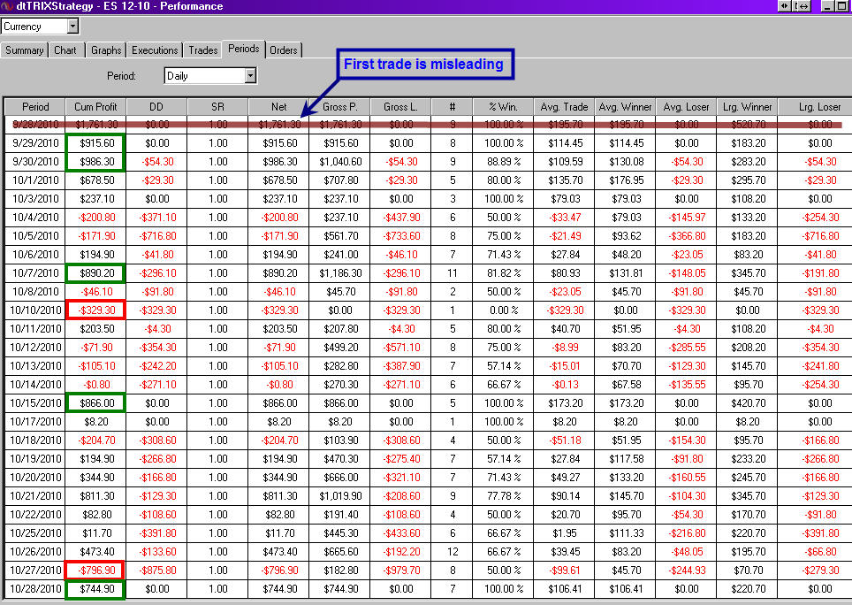
Task: Click the 10/28/2010 period cell
Action: click(35, 588)
